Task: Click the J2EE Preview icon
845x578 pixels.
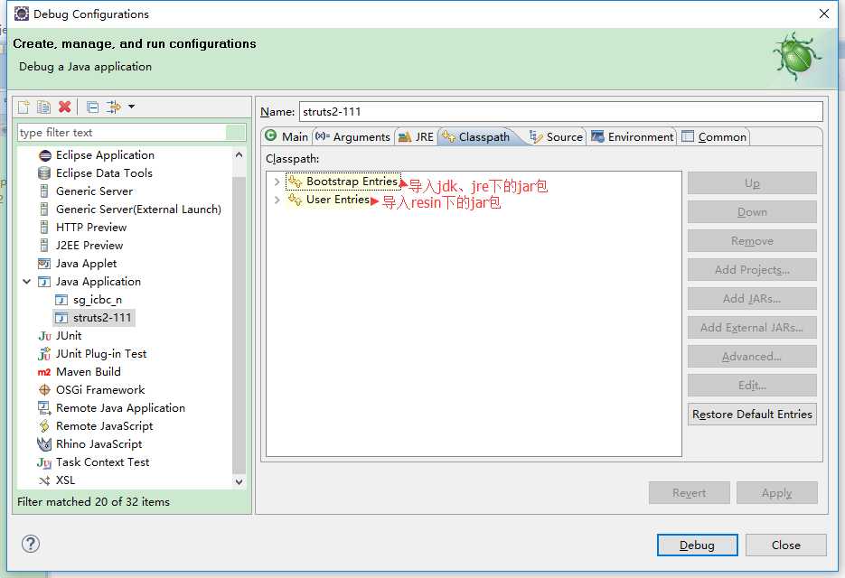Action: (x=44, y=246)
